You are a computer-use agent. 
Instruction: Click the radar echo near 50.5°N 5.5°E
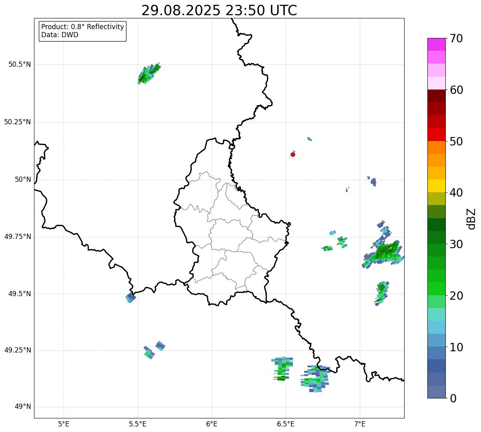pyautogui.click(x=148, y=74)
